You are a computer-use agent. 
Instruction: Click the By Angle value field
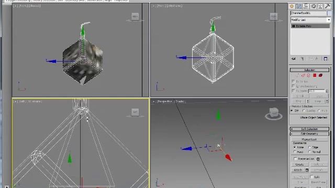pyautogui.click(x=317, y=91)
